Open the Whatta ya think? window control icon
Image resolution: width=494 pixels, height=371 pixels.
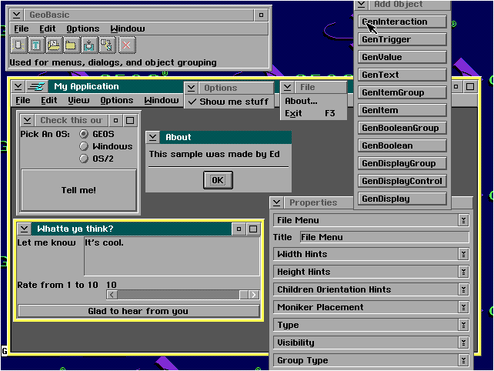pyautogui.click(x=24, y=229)
